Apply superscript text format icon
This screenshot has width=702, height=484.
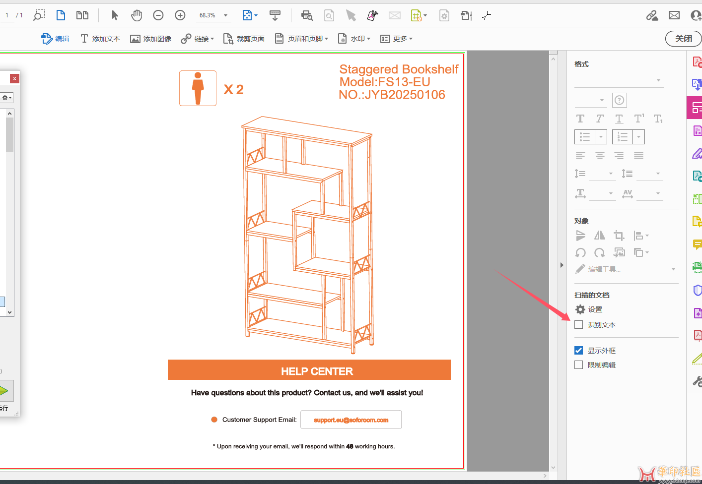coord(639,118)
